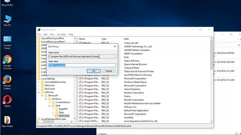Click string value icon for Internet Explorer row
Viewport: 241px width, 135px height.
pos(80,89)
